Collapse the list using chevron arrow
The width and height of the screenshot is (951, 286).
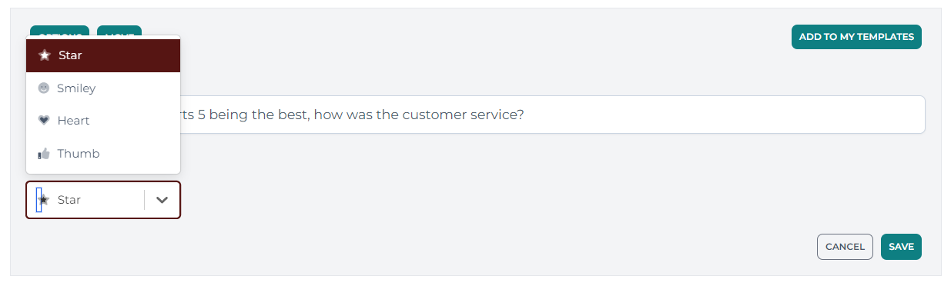162,200
